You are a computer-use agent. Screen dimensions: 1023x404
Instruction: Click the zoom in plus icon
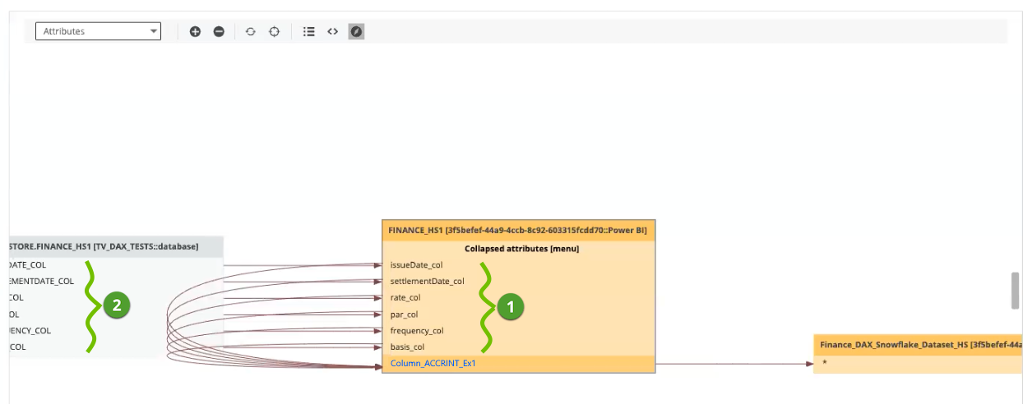(x=195, y=31)
